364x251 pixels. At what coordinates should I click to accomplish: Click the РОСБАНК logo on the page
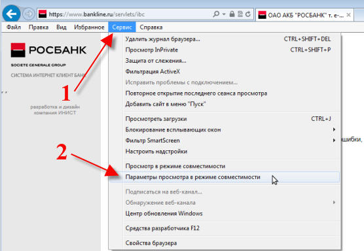point(48,50)
